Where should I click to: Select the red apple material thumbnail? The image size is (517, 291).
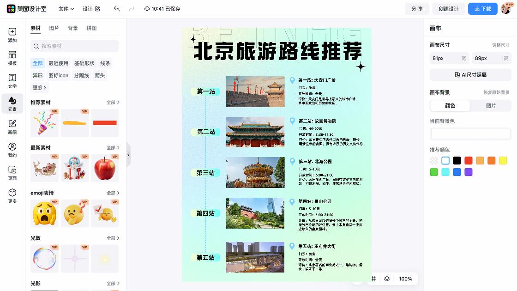click(105, 168)
